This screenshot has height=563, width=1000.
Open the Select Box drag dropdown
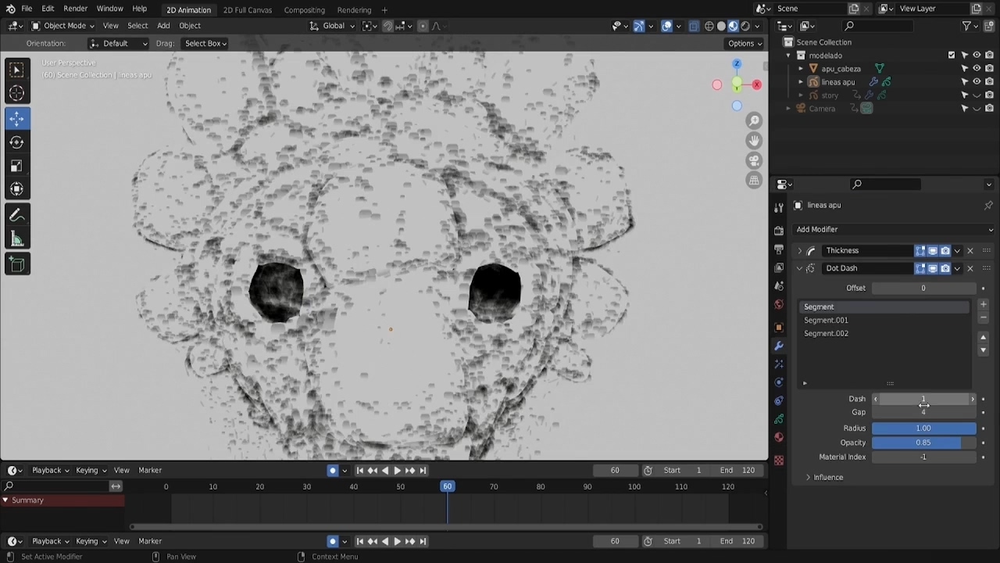click(205, 44)
